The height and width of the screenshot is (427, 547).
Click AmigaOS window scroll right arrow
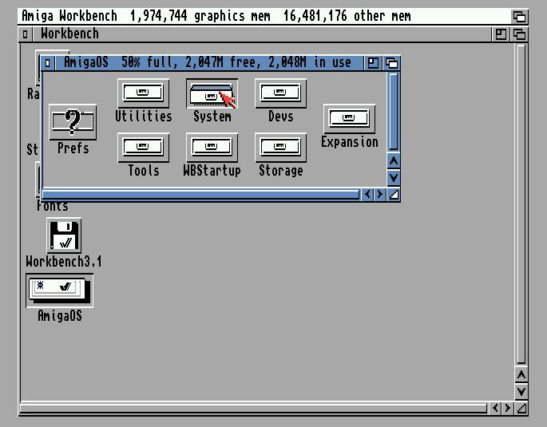point(379,194)
